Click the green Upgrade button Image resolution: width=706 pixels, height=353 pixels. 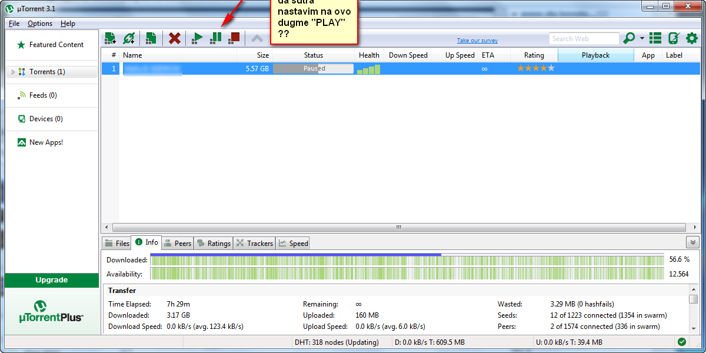(x=52, y=280)
